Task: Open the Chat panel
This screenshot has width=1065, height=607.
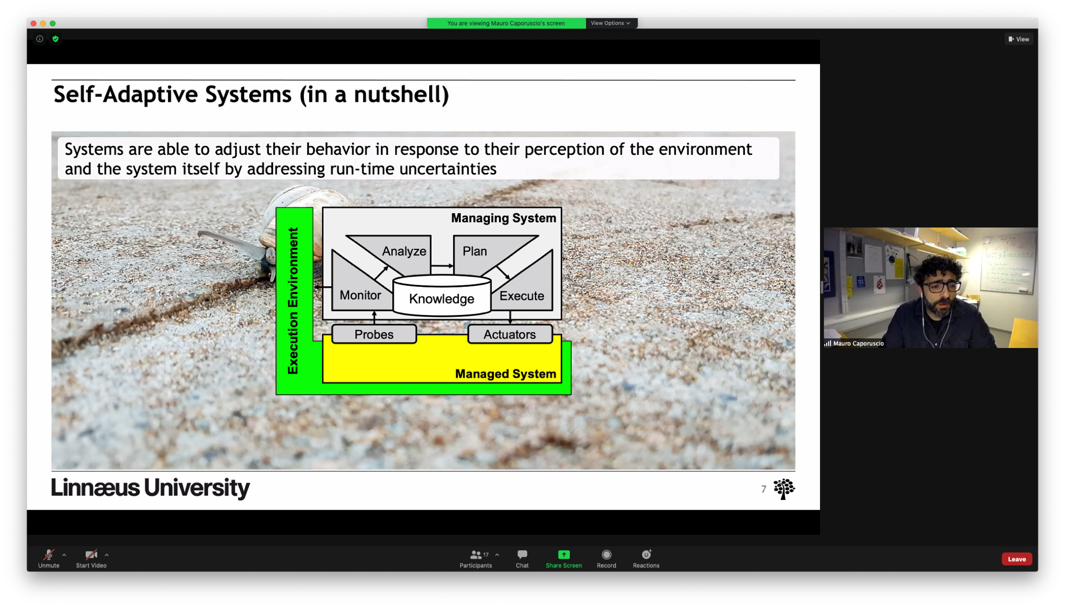Action: tap(522, 559)
